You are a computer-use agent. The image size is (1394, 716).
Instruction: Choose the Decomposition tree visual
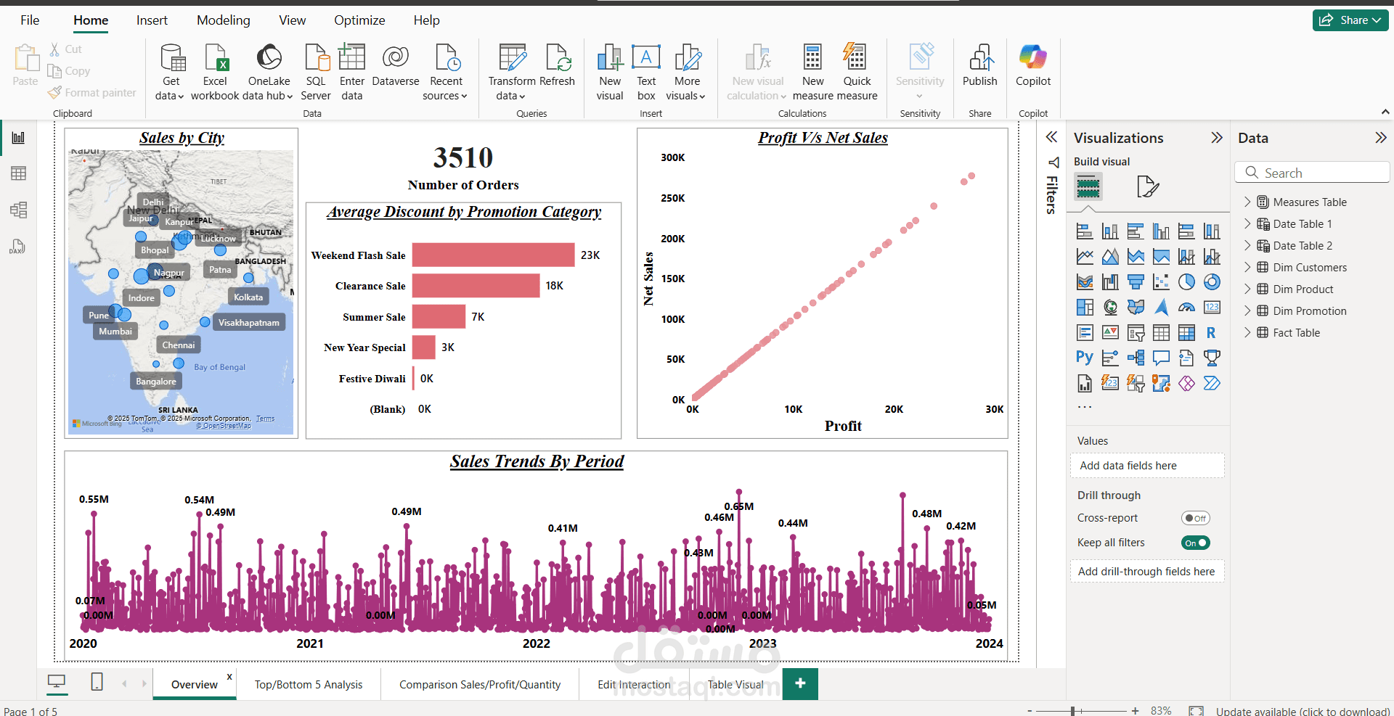coord(1136,358)
